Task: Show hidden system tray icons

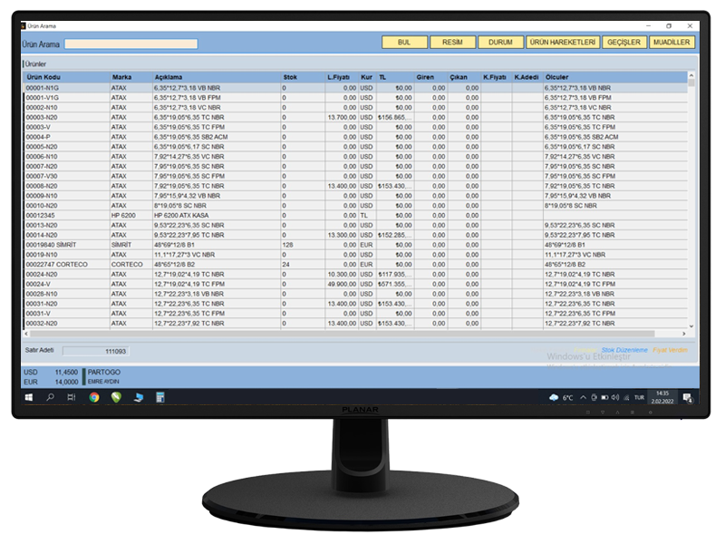Action: [583, 397]
